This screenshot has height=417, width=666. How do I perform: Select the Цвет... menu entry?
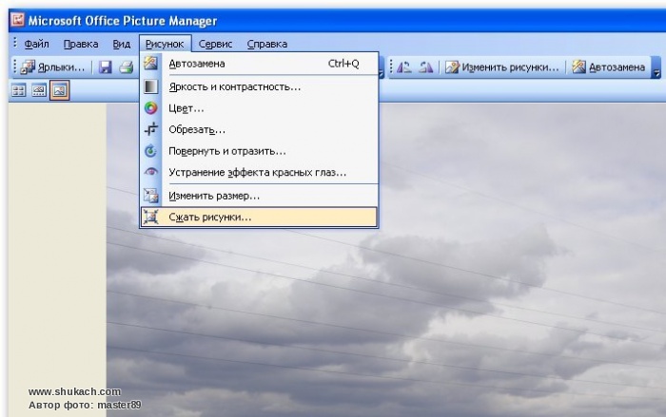pos(259,108)
